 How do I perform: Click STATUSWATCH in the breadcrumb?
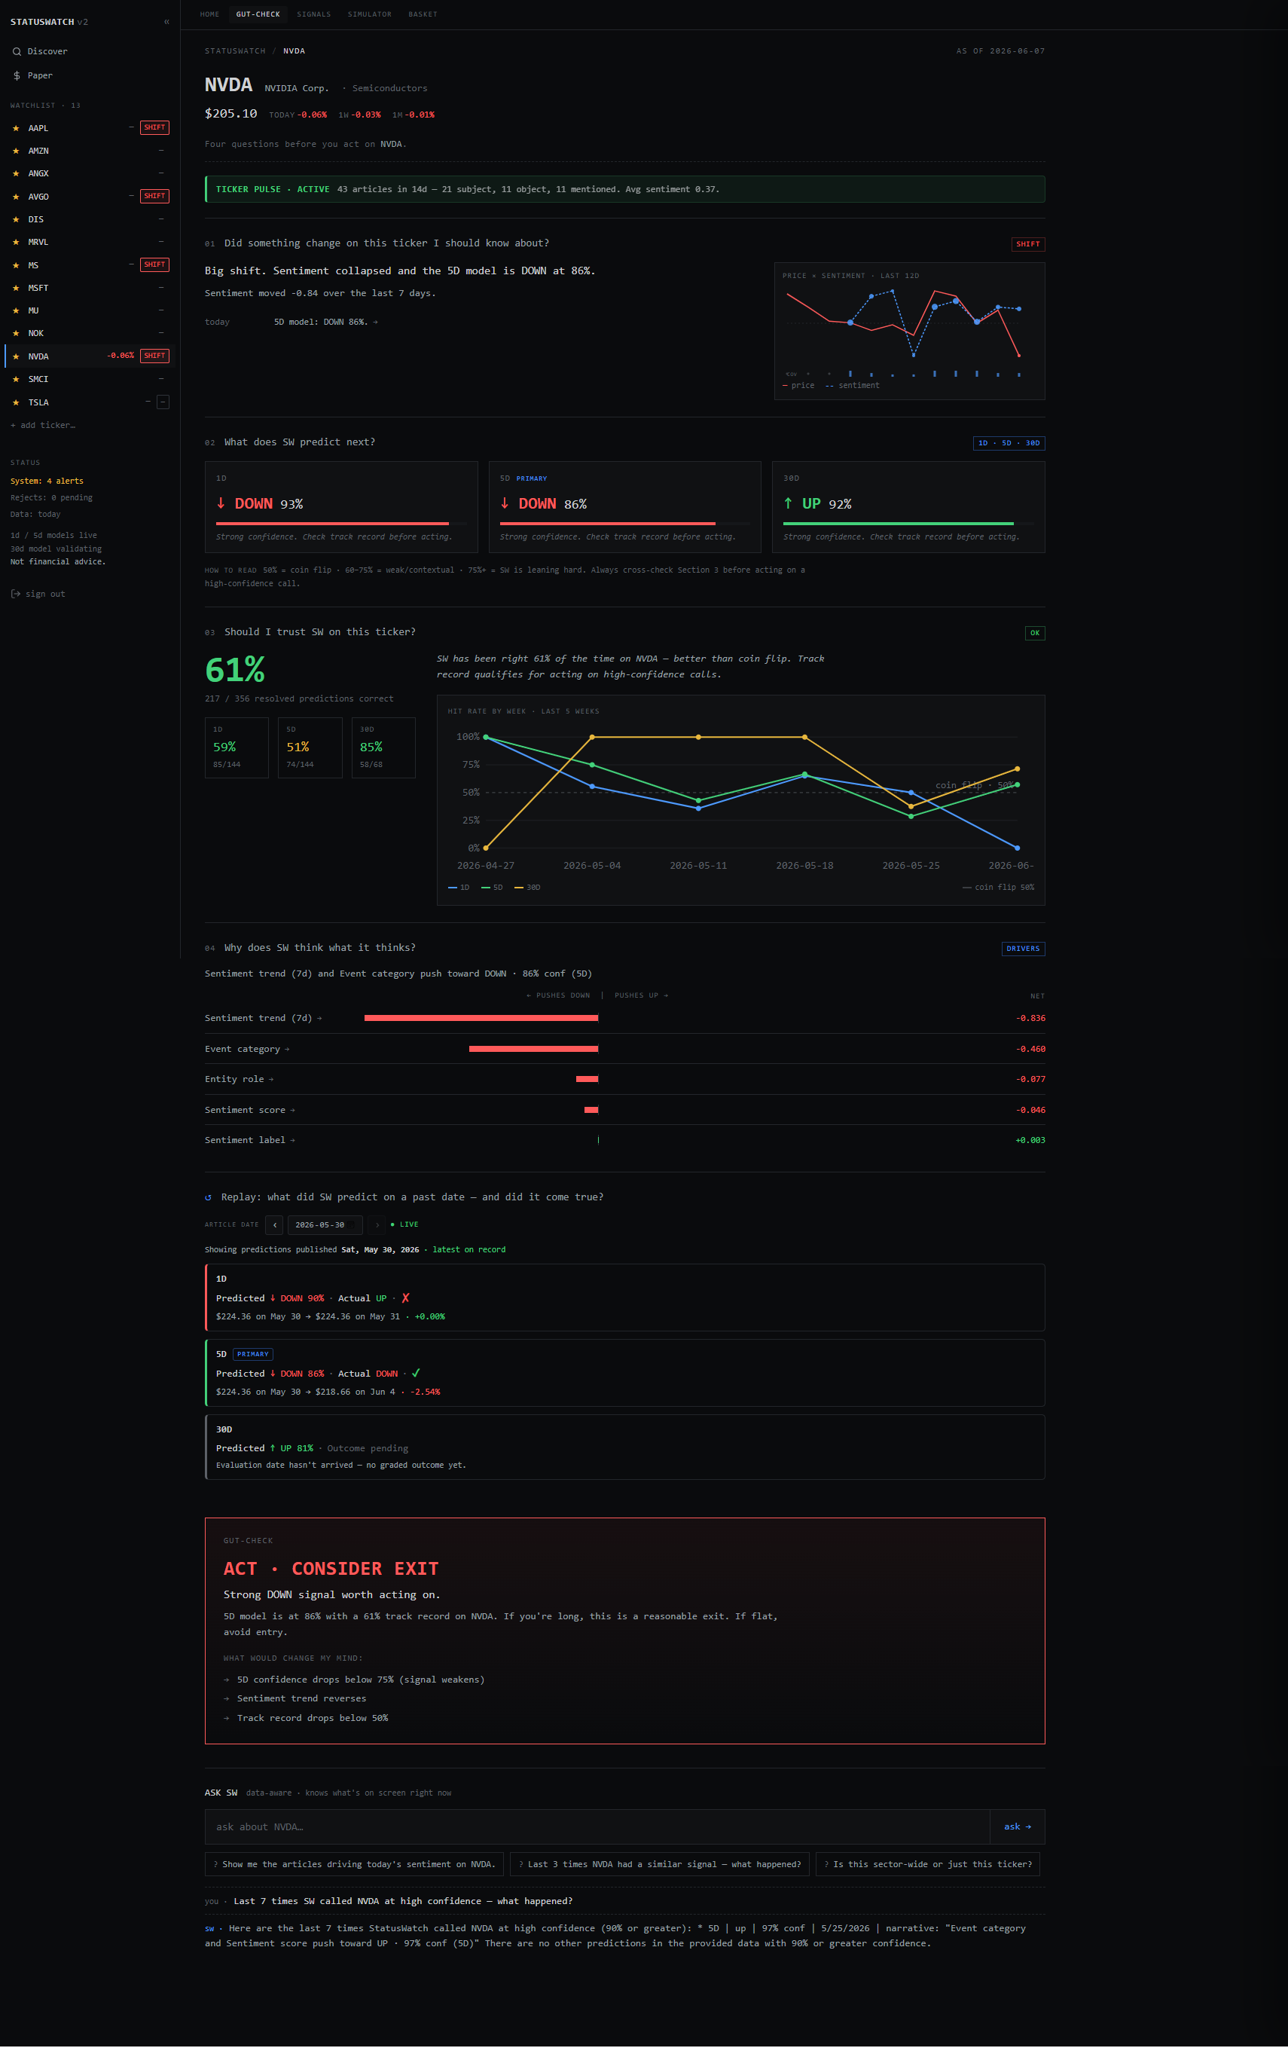click(x=235, y=51)
